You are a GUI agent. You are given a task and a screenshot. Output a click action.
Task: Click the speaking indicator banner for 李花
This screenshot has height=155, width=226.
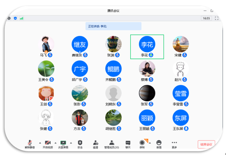pyautogui.click(x=113, y=26)
